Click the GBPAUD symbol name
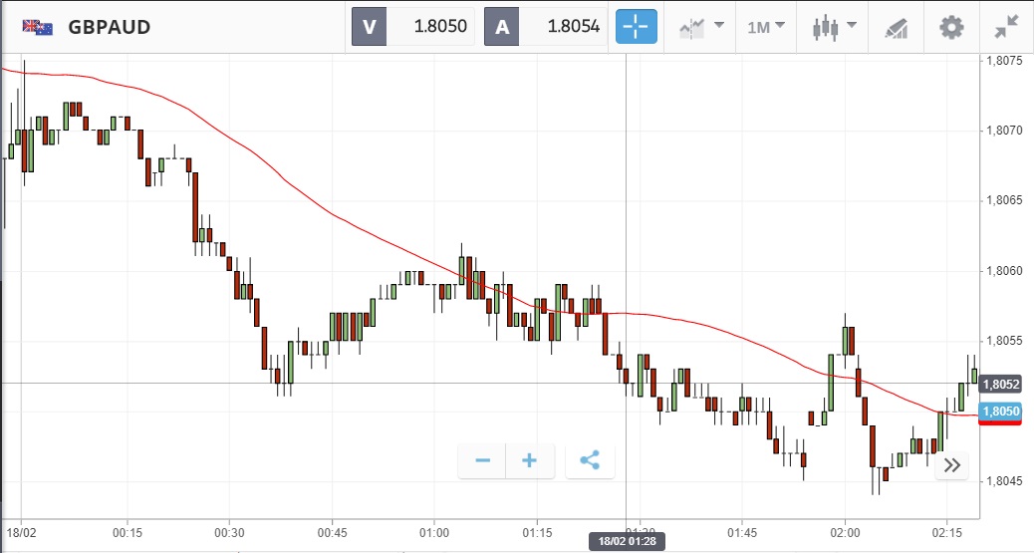The width and height of the screenshot is (1034, 553). click(x=110, y=27)
